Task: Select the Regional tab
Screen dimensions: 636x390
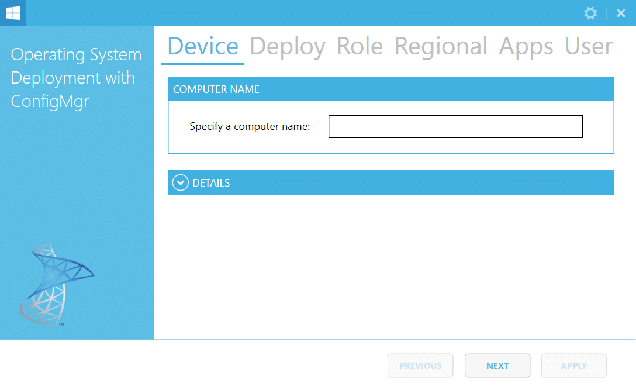Action: click(x=440, y=47)
